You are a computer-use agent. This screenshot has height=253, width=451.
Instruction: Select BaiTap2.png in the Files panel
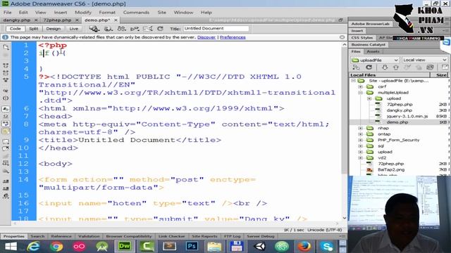click(391, 169)
